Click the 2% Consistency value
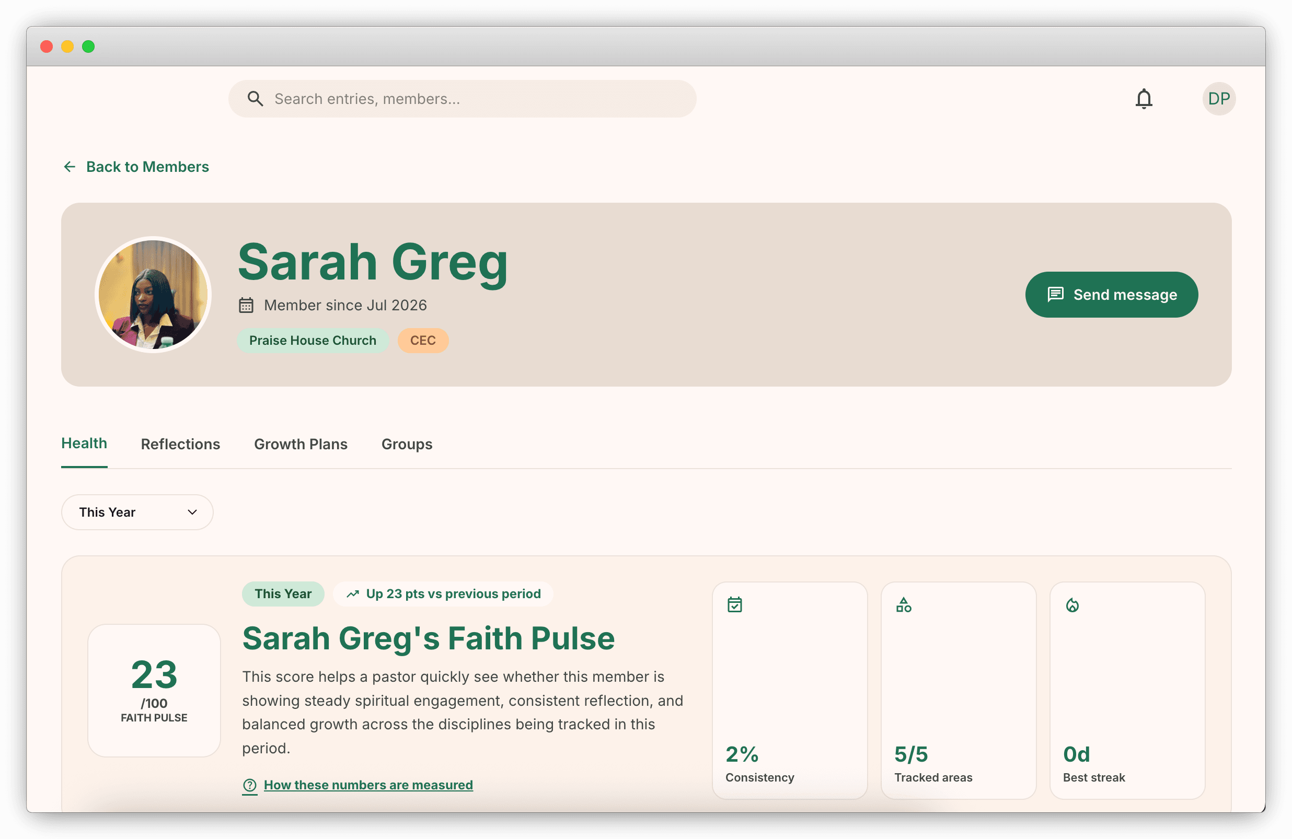 [x=742, y=754]
